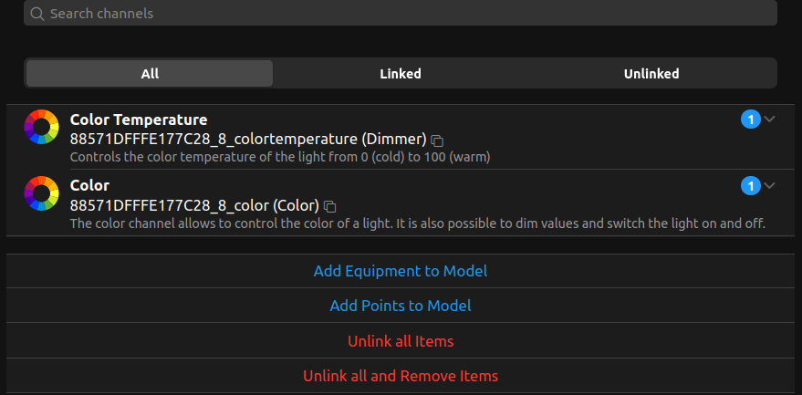Click the magnifier icon in search bar
Image resolution: width=802 pixels, height=395 pixels.
click(37, 14)
